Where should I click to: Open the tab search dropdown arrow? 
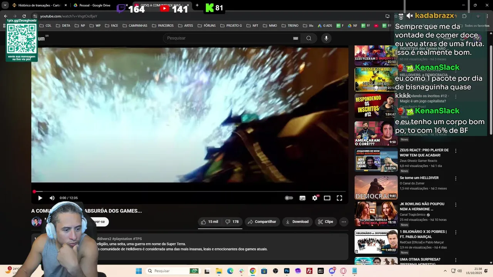tap(5, 5)
